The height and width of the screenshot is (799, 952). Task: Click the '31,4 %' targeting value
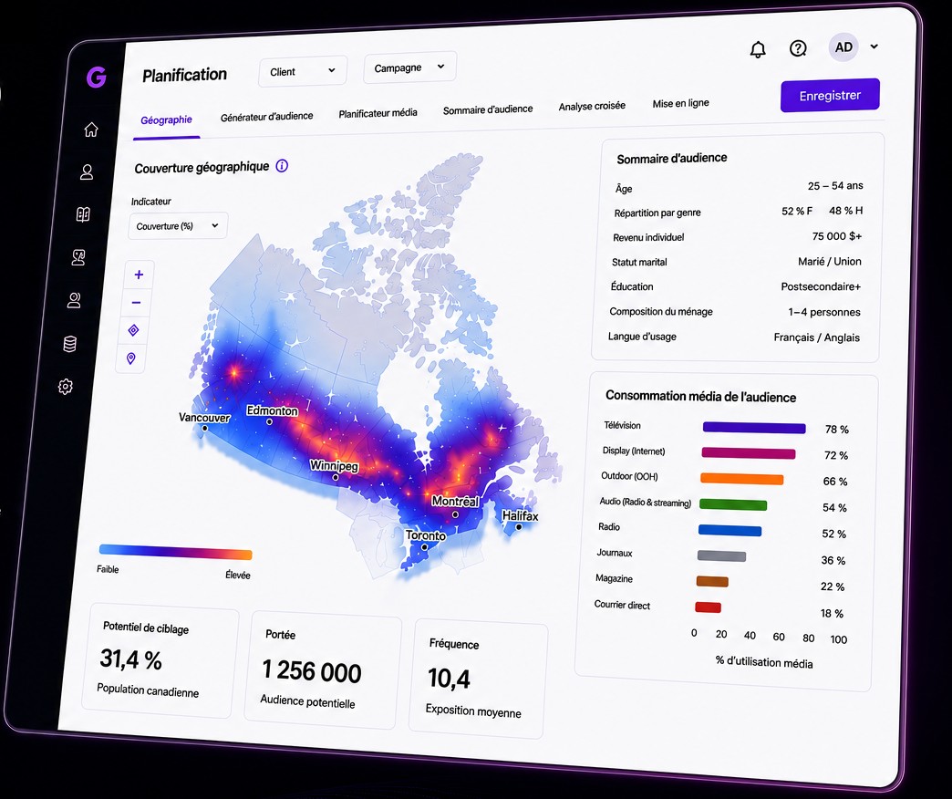pos(131,659)
